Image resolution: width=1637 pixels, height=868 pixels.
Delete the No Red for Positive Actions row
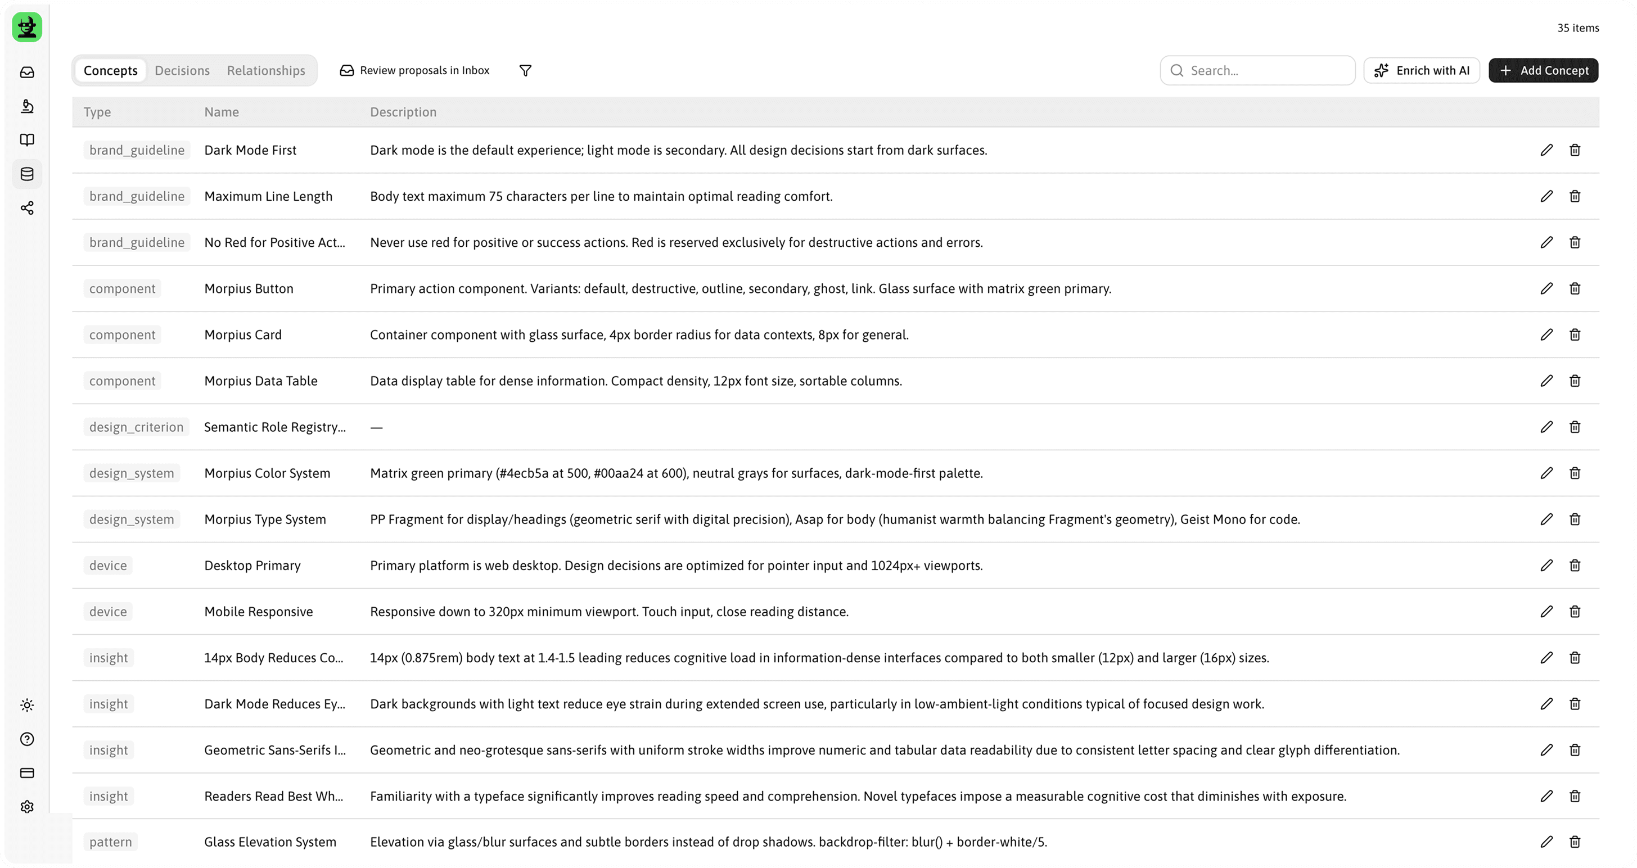click(x=1575, y=242)
